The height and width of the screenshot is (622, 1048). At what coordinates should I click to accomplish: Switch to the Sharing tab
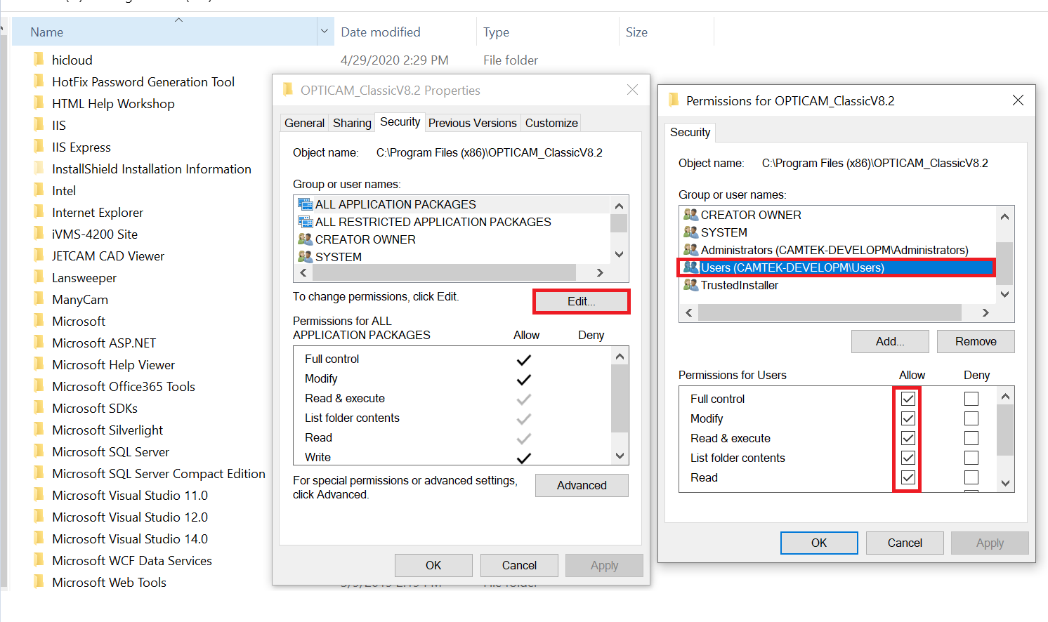pyautogui.click(x=352, y=123)
